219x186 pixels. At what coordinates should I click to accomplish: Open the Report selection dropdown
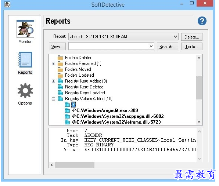click(175, 37)
